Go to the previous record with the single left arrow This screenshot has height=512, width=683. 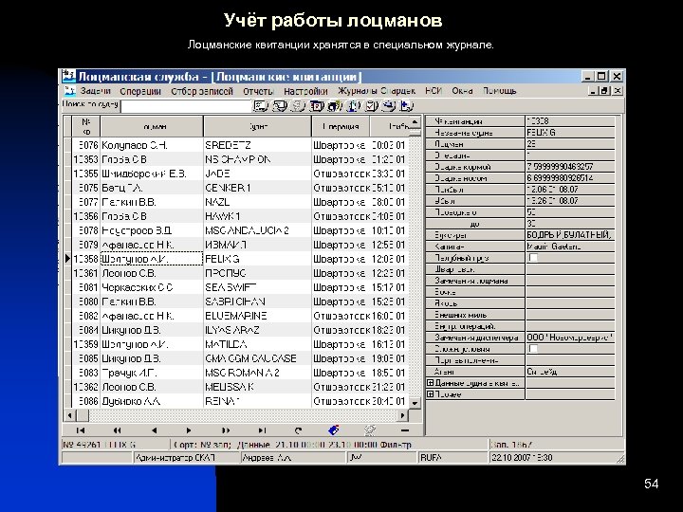click(154, 430)
